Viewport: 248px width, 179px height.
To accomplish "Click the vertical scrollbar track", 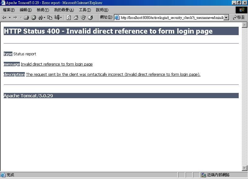I will pos(244,96).
